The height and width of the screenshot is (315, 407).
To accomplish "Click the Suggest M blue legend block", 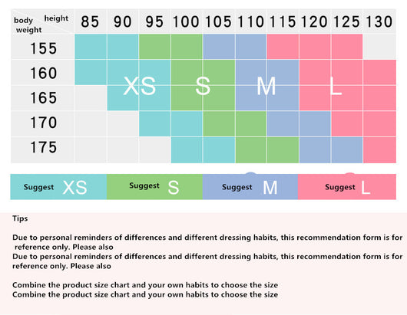I will coord(250,187).
